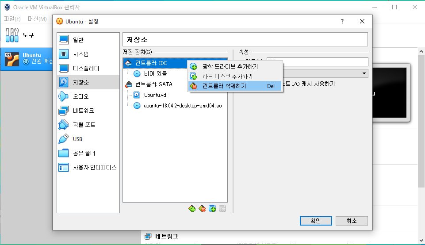Click the help question mark in settings dialog
Screen dimensions: 425x245
point(342,21)
